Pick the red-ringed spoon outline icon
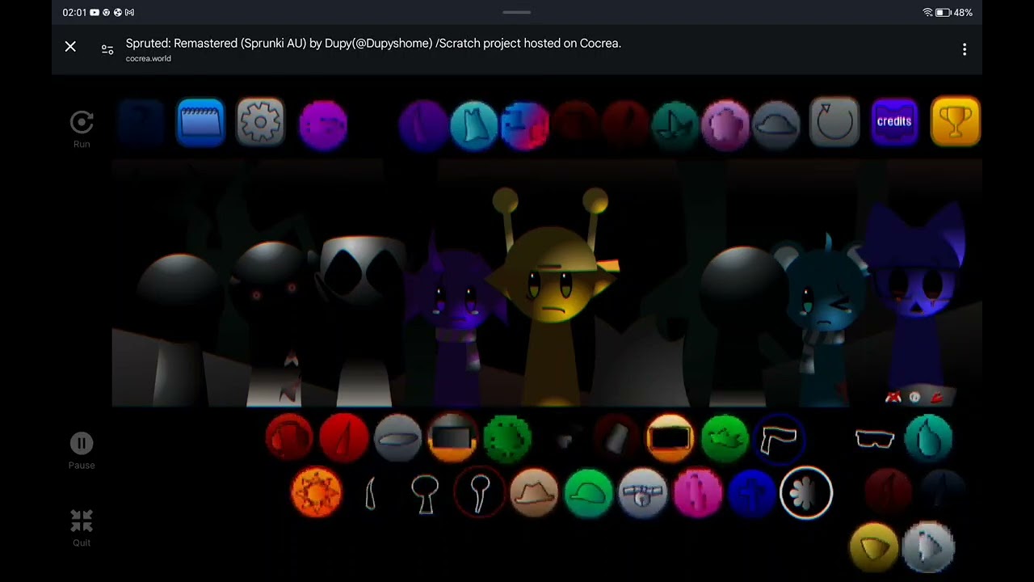The height and width of the screenshot is (582, 1034). 479,492
